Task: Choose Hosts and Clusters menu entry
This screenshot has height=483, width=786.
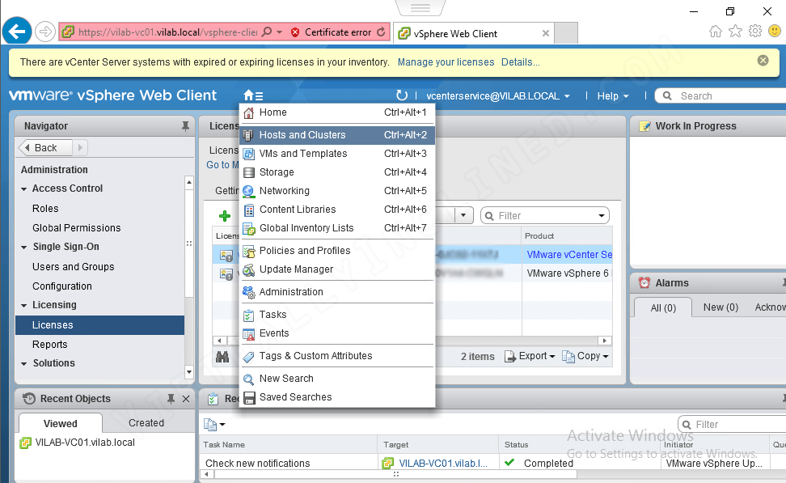Action: [x=337, y=135]
